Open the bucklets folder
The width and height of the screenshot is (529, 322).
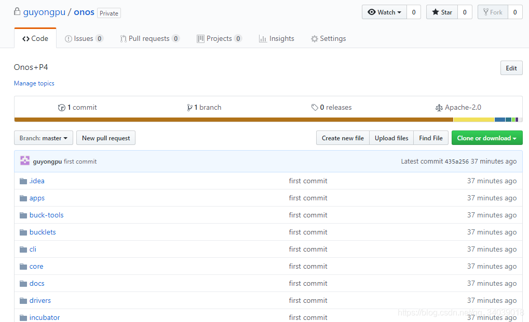pyautogui.click(x=43, y=232)
